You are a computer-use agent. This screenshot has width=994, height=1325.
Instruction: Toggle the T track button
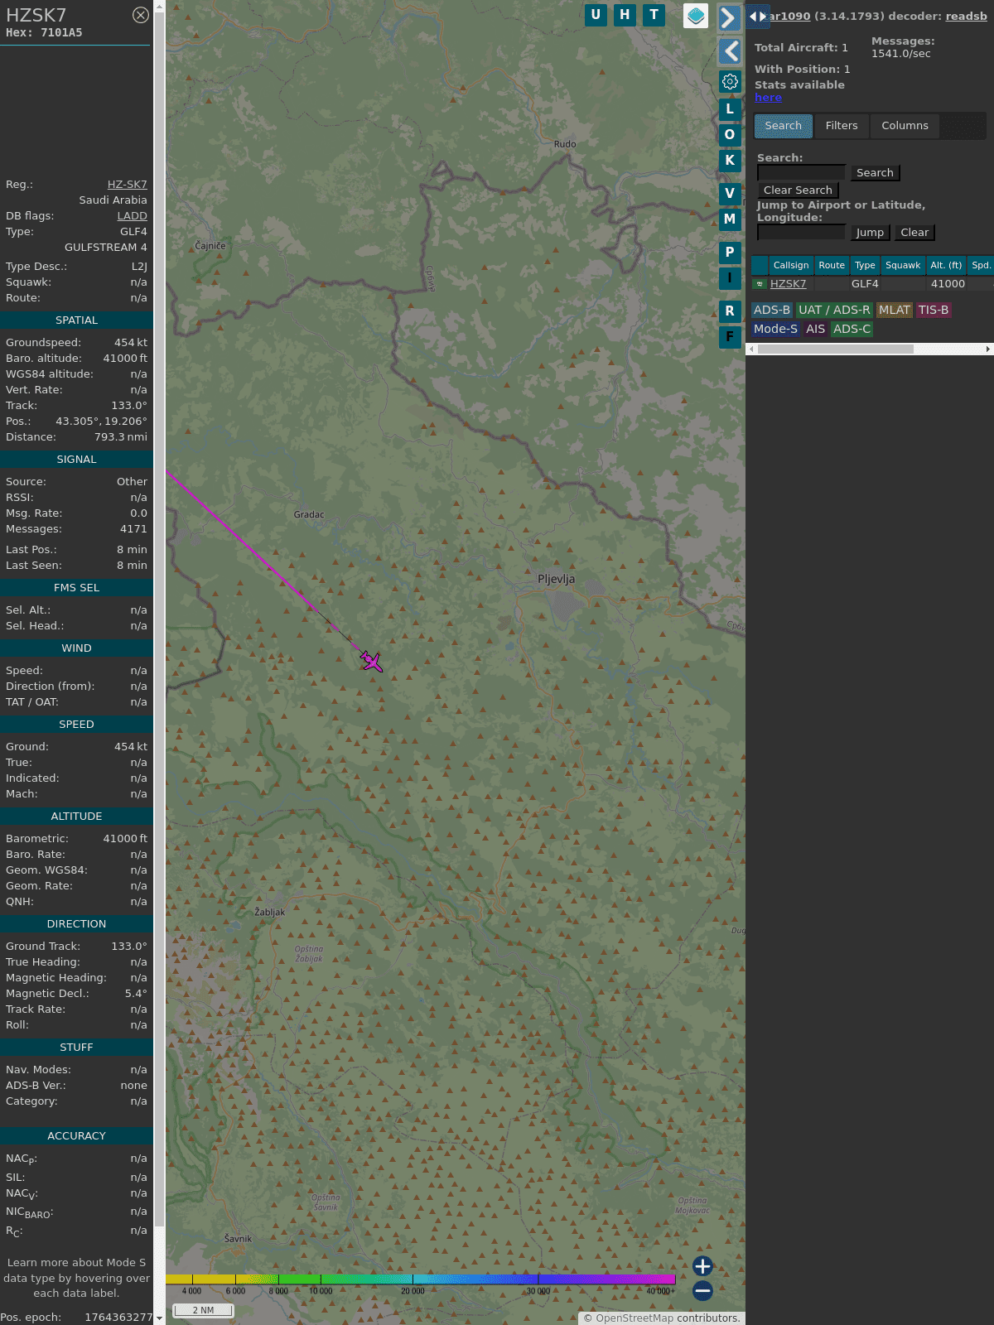point(654,15)
